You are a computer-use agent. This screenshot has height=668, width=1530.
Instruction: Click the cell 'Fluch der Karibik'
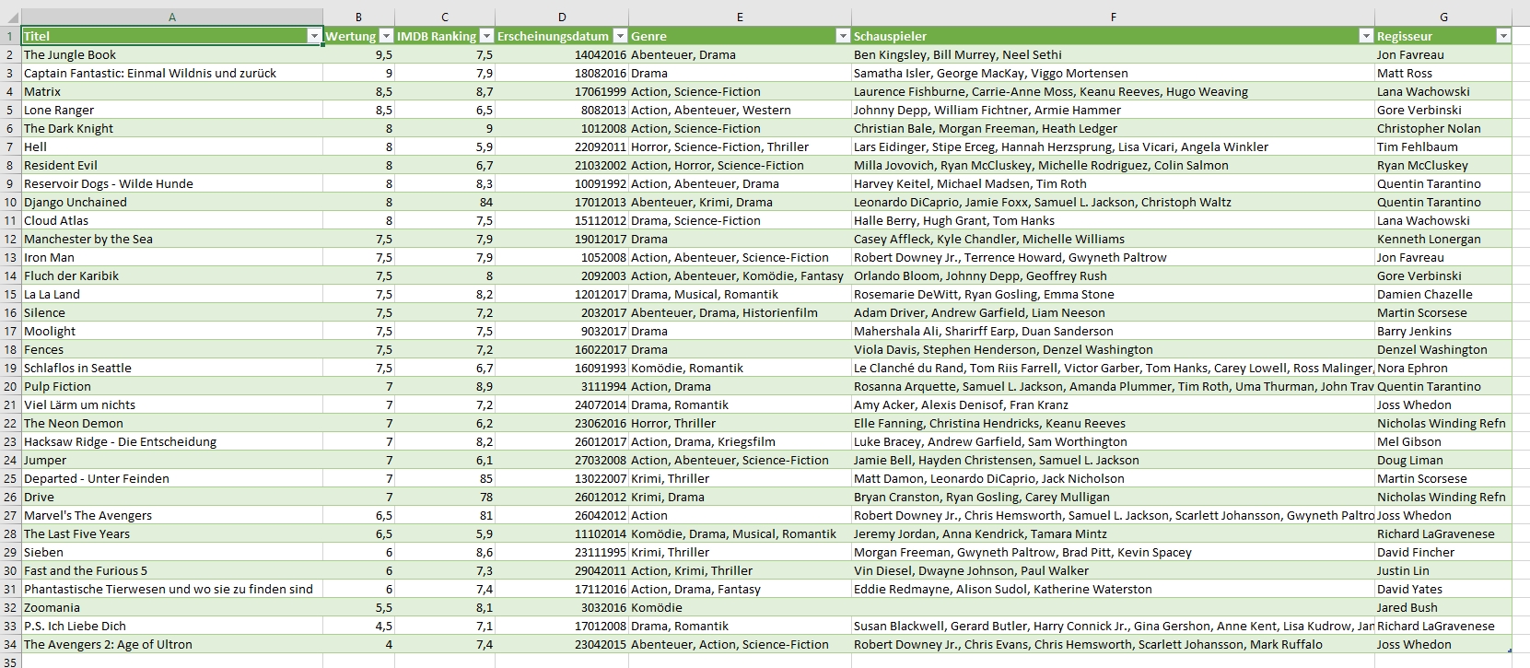click(172, 275)
